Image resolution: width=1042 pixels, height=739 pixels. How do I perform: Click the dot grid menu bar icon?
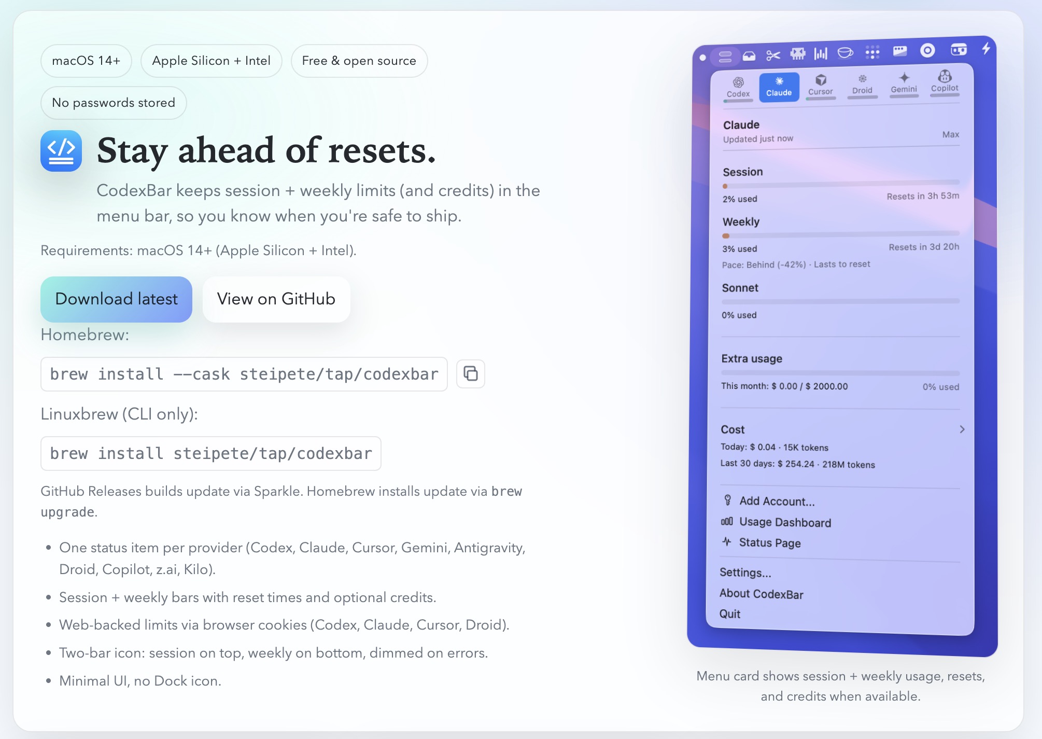872,52
